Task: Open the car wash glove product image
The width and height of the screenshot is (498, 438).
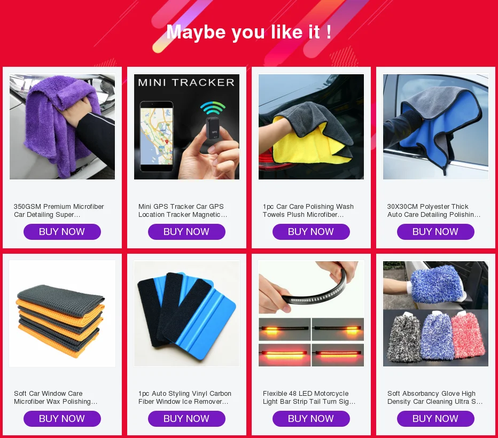Action: (436, 314)
